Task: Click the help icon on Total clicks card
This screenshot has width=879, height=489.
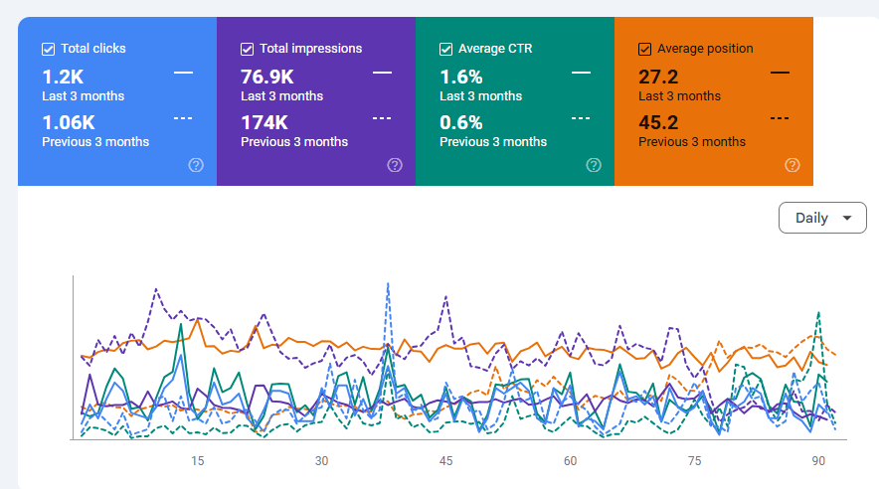Action: tap(196, 165)
